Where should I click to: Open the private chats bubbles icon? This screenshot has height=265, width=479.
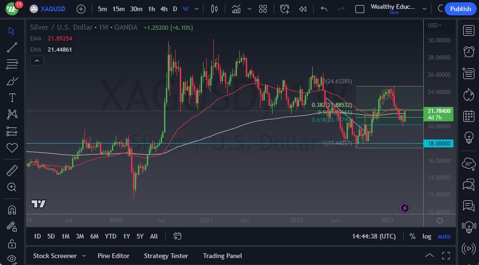pyautogui.click(x=469, y=185)
